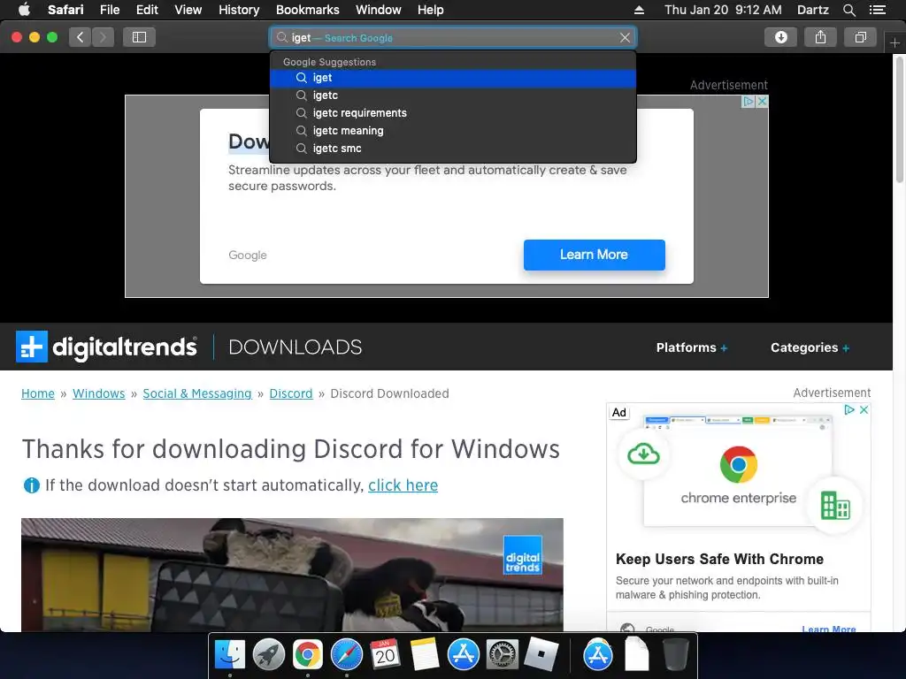Close the top banner advertisement with X

click(762, 102)
